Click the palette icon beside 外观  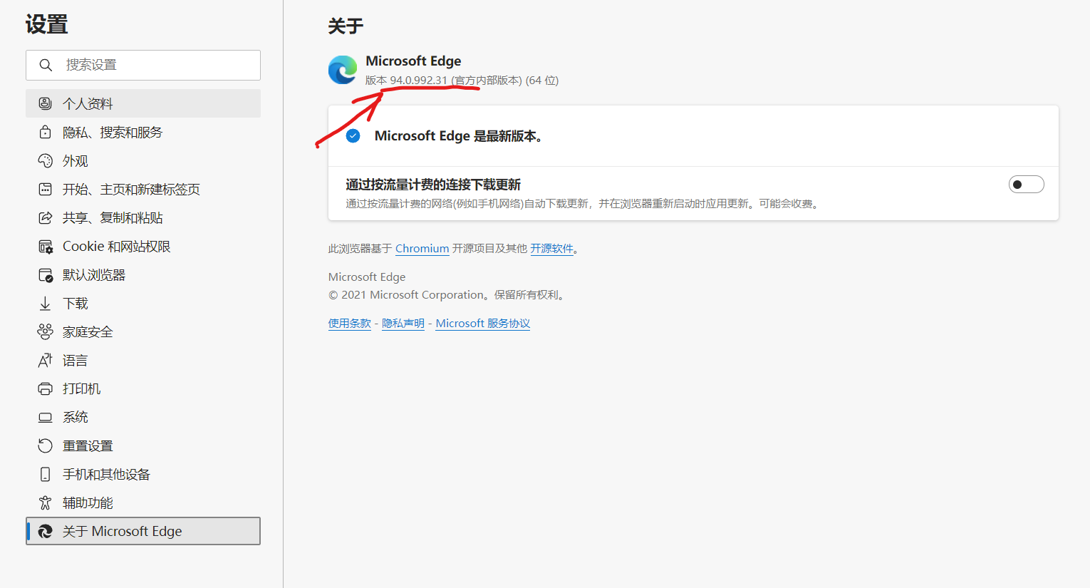[x=45, y=160]
